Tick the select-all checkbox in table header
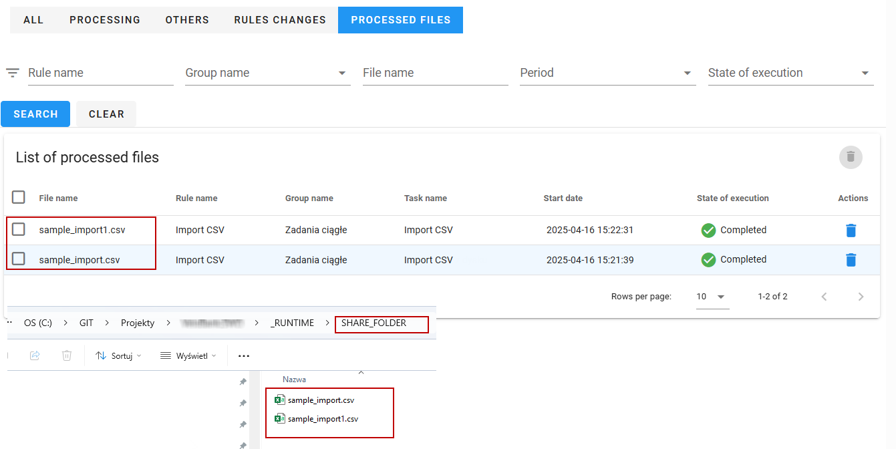896x449 pixels. click(19, 197)
